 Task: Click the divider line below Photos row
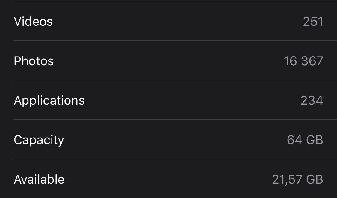click(175, 80)
